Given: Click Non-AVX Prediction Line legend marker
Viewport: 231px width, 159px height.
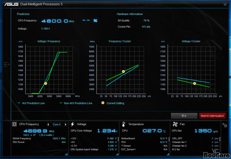Looking at the screenshot, I should tap(61, 103).
